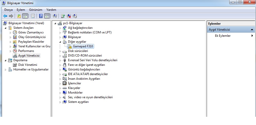Expand Ağ bağdaştırıcıları category
The height and width of the screenshot is (125, 256).
click(60, 28)
